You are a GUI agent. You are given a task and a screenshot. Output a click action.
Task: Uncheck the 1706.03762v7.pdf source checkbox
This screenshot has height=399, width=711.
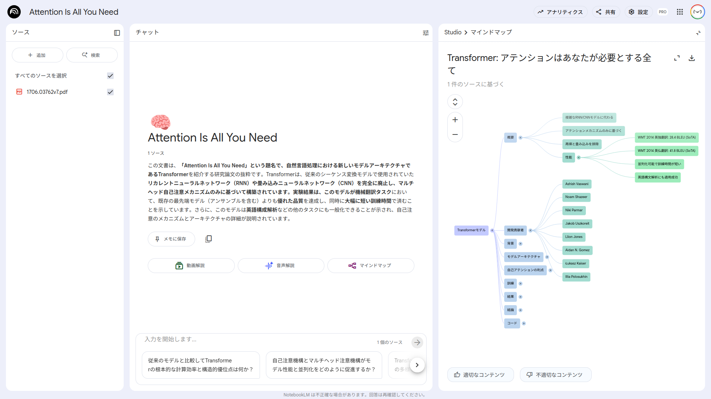click(110, 92)
